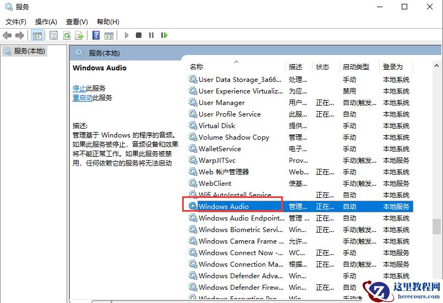
Task: Click the Services window title icon
Action: (9, 7)
